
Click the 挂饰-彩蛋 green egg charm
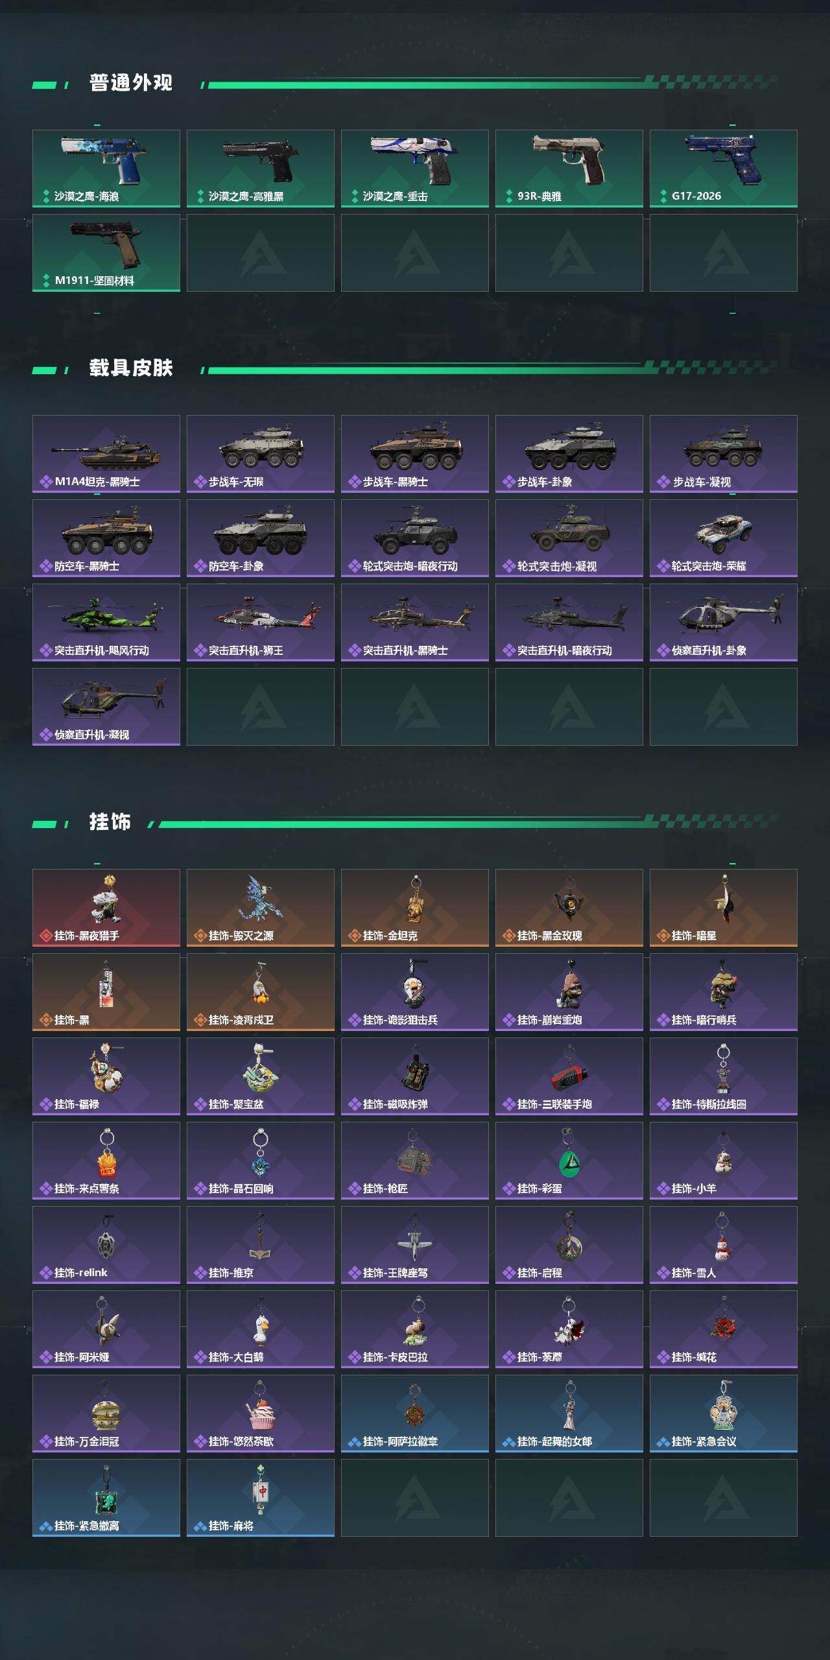click(569, 1161)
